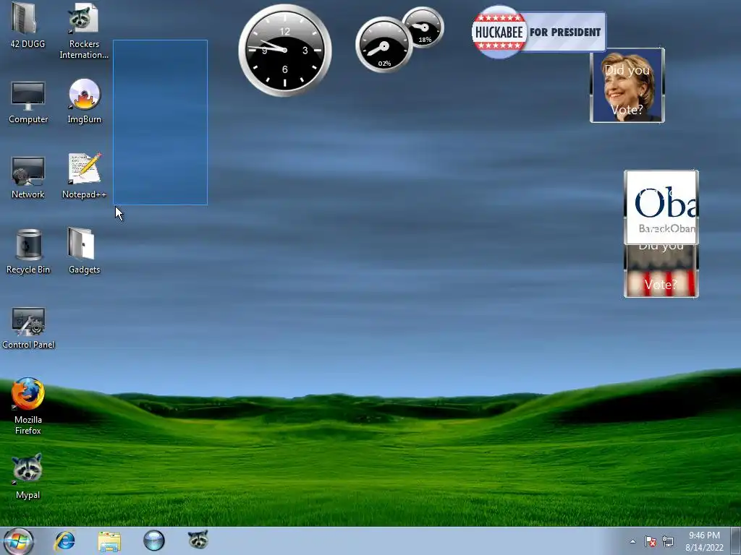Click the Huckabee for President gadget
Screen dimensions: 741x555
(x=538, y=32)
